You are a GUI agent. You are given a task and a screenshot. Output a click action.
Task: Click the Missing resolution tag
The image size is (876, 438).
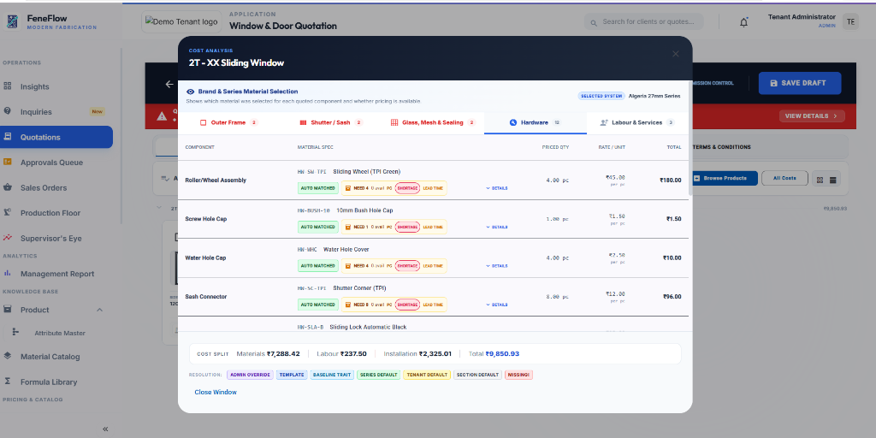coord(519,375)
